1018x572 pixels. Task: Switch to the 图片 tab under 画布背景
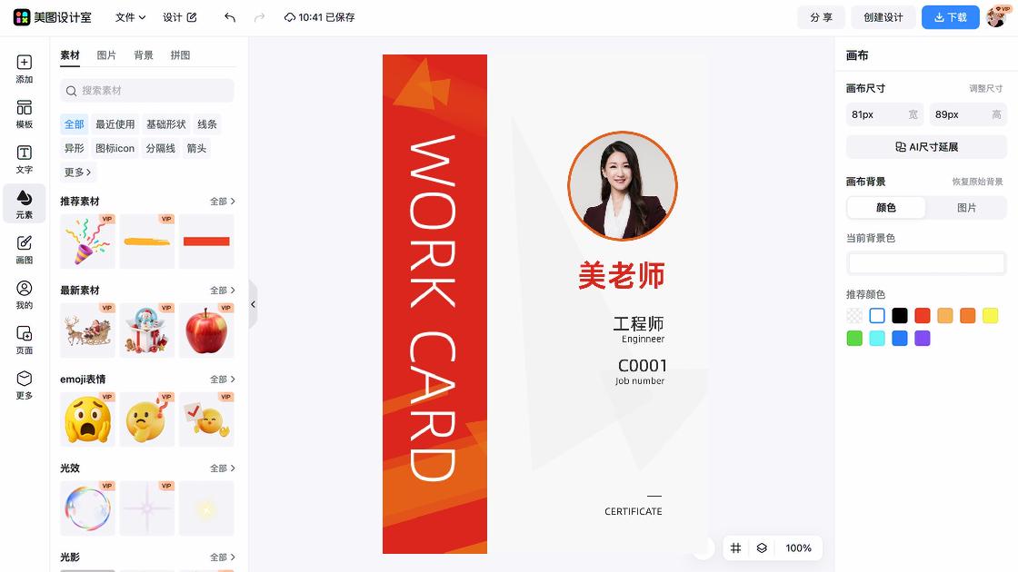(967, 207)
